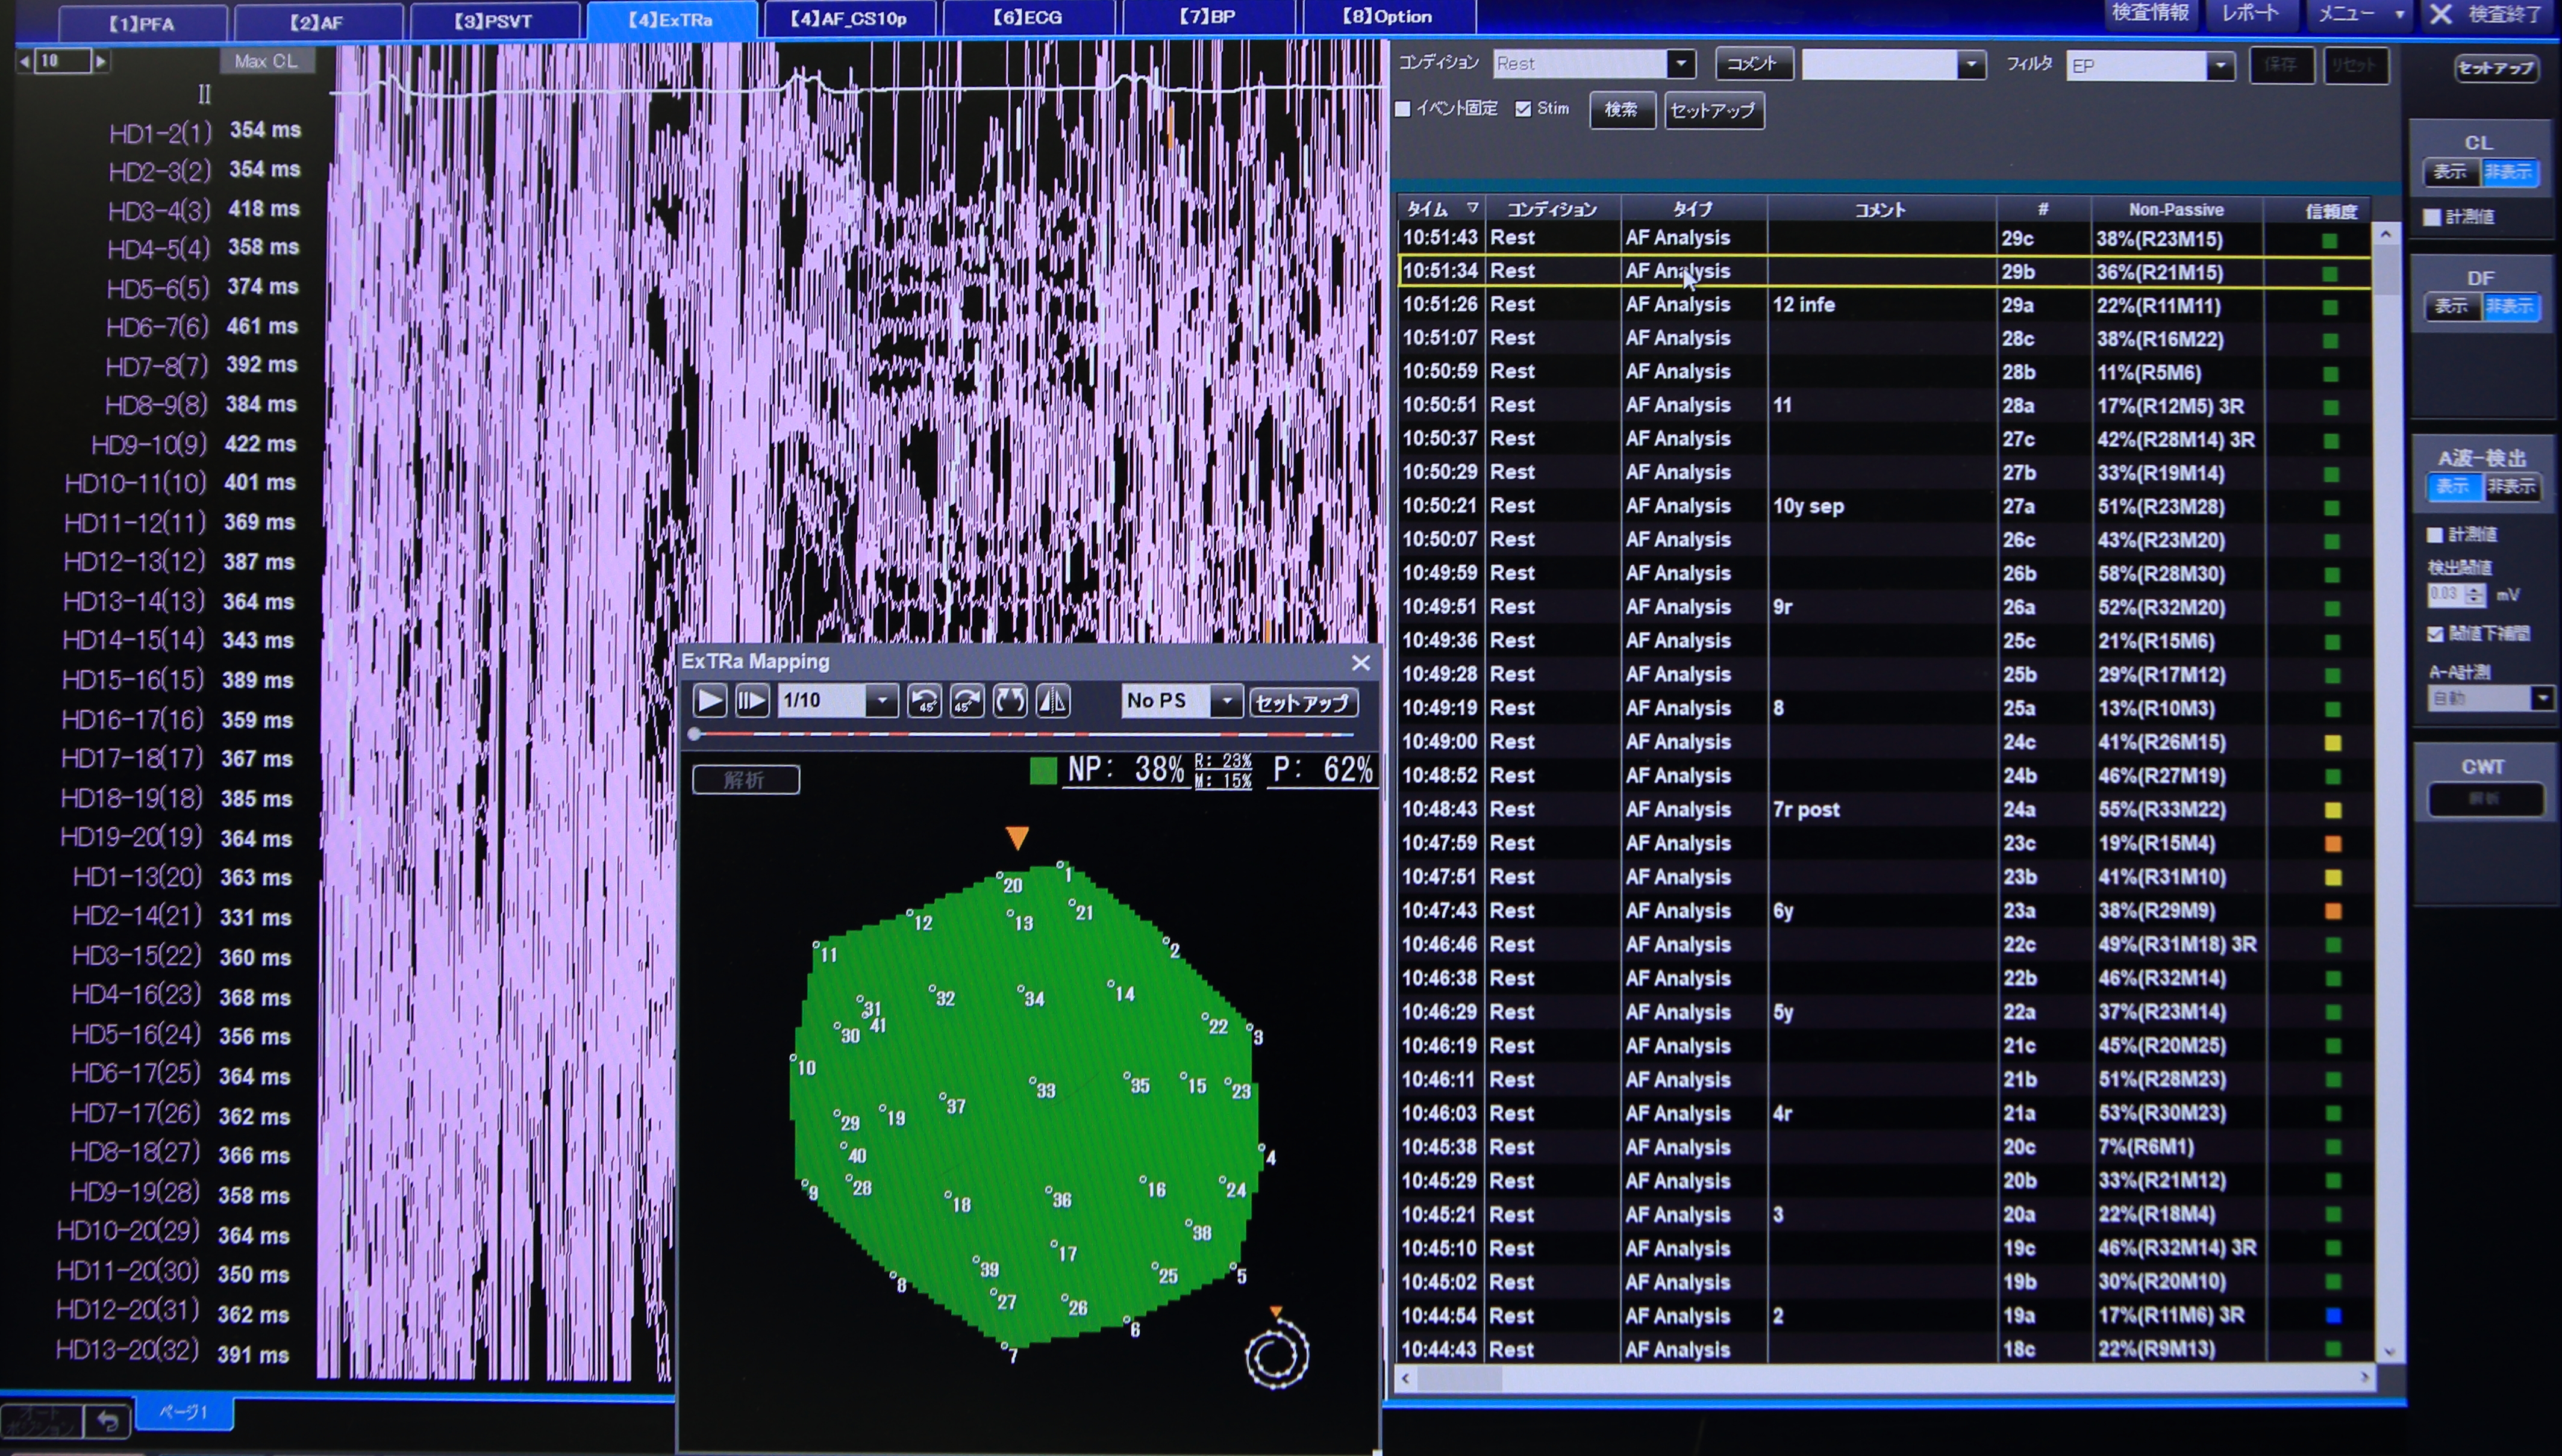Check the 計測値 box under CL
This screenshot has height=1456, width=2562.
(x=2432, y=217)
